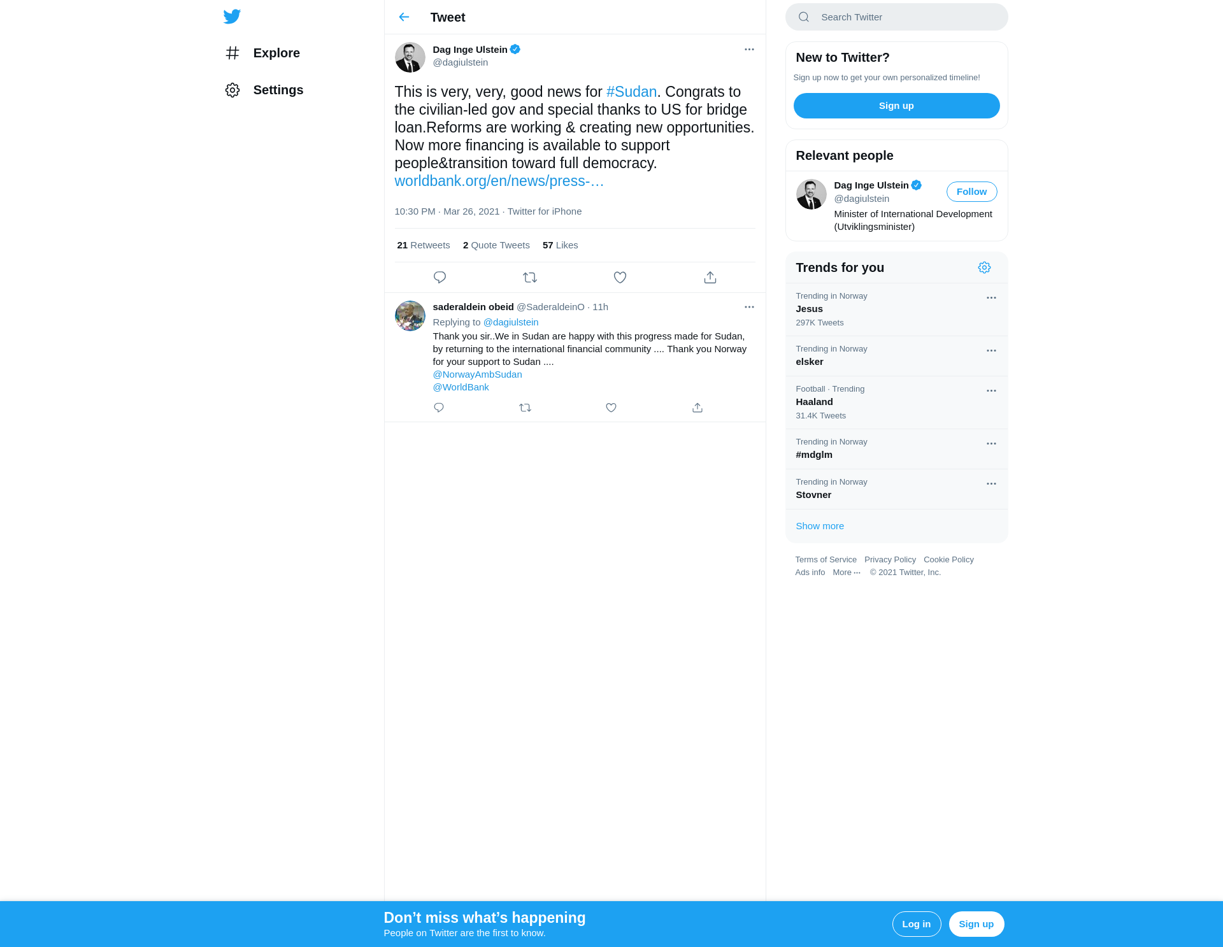Click the Twitter bird logo

(232, 17)
